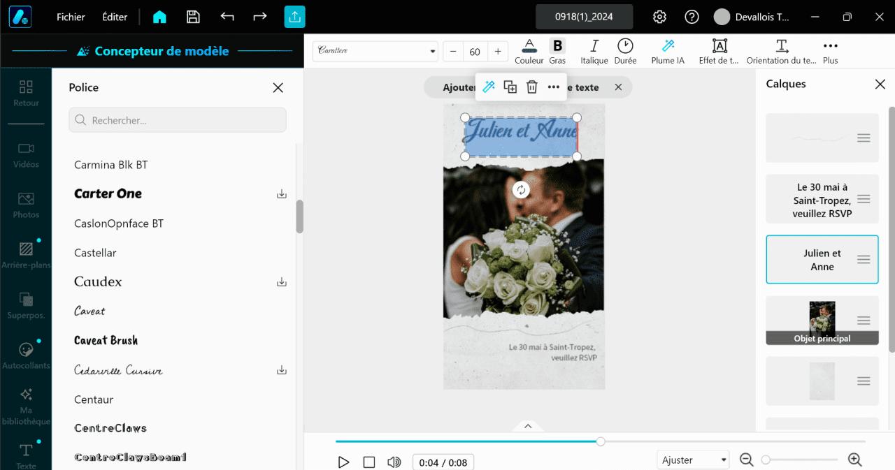The height and width of the screenshot is (470, 895).
Task: Open Texte sidebar section
Action: (x=26, y=455)
